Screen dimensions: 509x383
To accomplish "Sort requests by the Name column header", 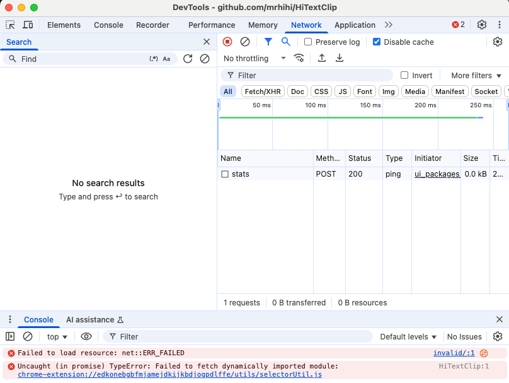I will [x=265, y=158].
